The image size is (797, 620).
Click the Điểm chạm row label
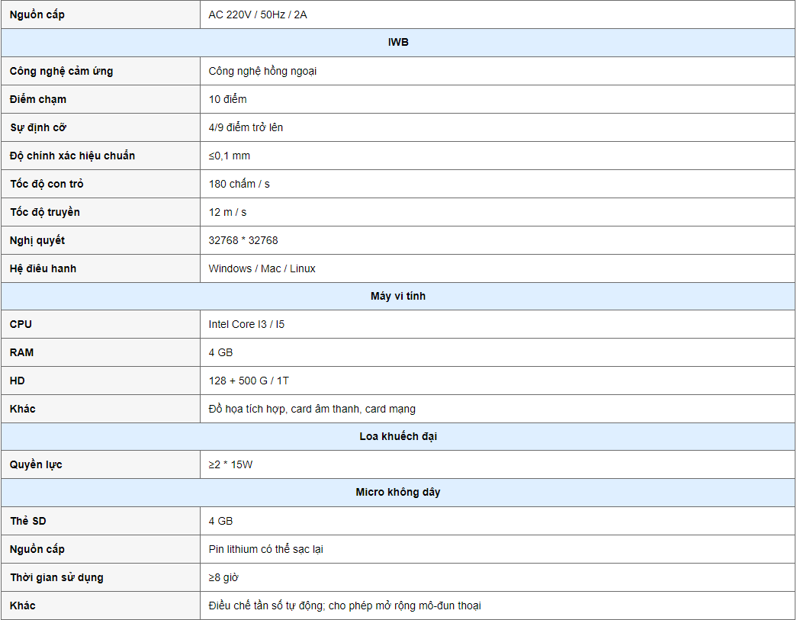click(38, 99)
